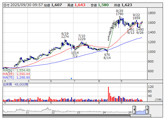Click the 安値 1,580 low price

click(x=100, y=5)
